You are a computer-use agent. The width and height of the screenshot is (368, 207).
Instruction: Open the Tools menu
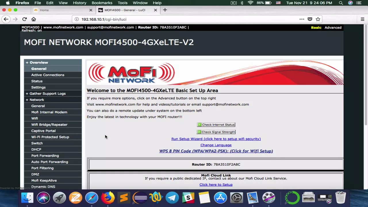click(x=122, y=3)
